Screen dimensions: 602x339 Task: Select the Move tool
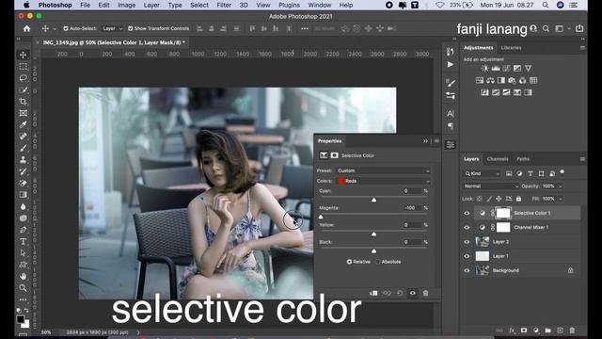(23, 55)
